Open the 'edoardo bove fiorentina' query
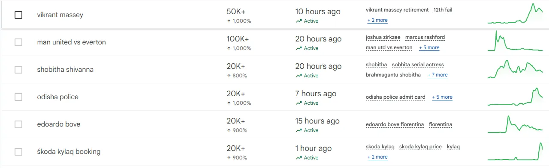 tap(395, 124)
